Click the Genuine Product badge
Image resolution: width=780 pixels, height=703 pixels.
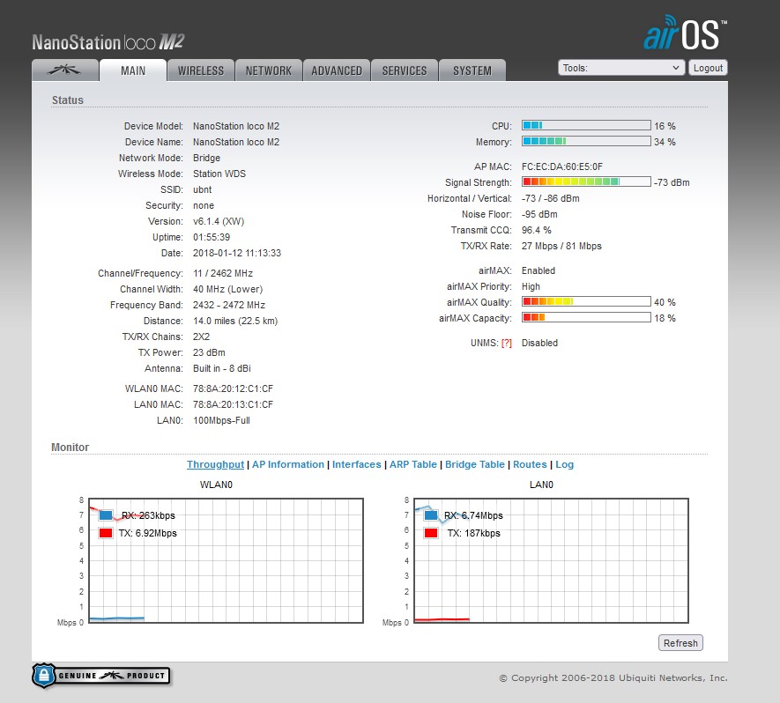[101, 676]
